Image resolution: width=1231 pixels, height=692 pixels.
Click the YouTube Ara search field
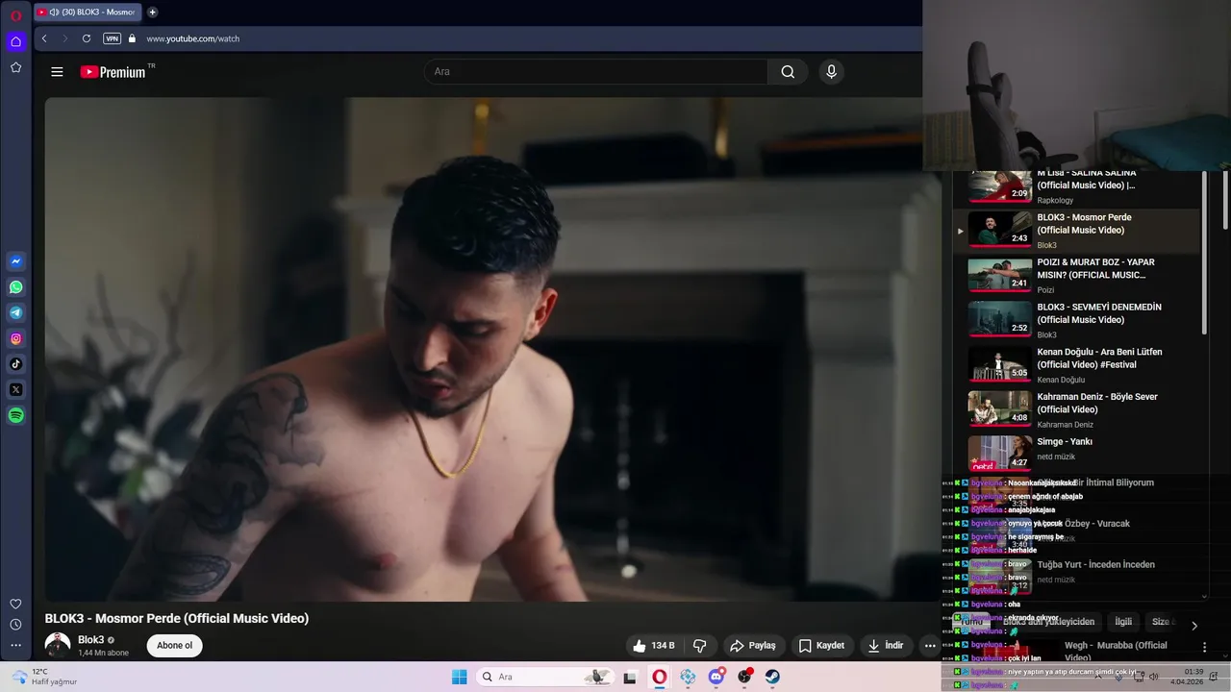point(596,72)
